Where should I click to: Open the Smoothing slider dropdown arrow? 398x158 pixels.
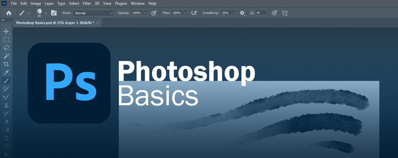pos(234,13)
